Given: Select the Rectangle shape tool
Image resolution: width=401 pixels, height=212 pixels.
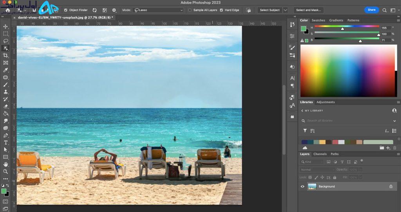Looking at the screenshot, I should (x=5, y=157).
